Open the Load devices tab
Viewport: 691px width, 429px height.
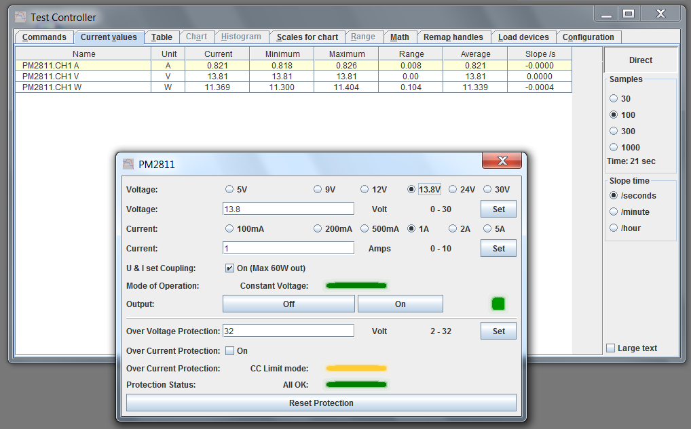(523, 37)
